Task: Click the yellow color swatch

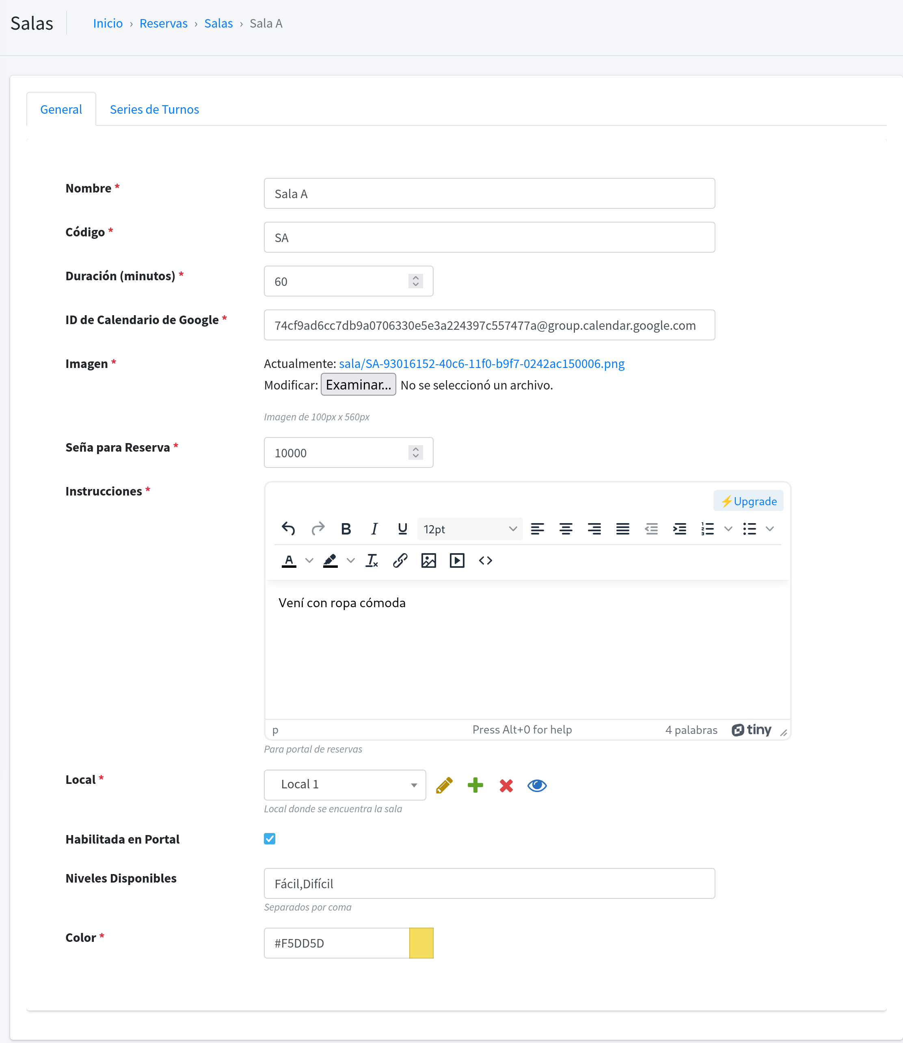Action: pyautogui.click(x=421, y=943)
